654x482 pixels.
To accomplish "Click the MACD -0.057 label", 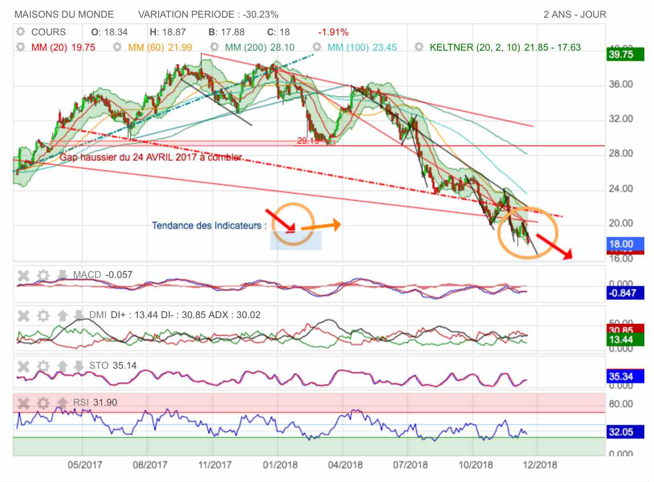I will point(102,275).
